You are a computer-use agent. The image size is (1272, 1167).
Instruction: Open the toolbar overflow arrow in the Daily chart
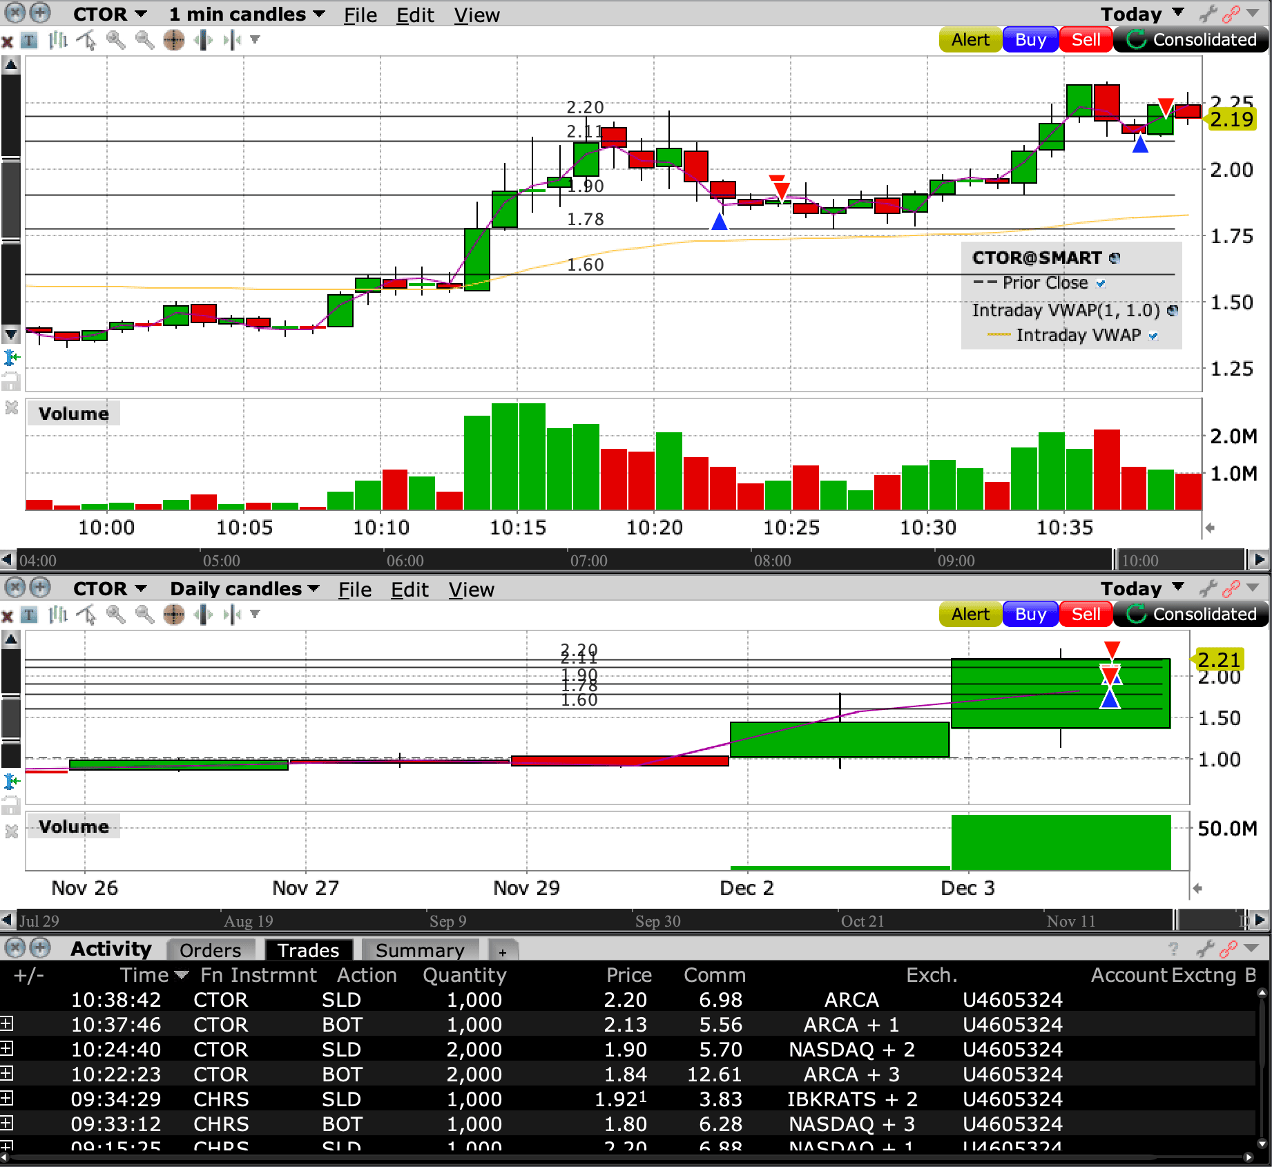(255, 615)
